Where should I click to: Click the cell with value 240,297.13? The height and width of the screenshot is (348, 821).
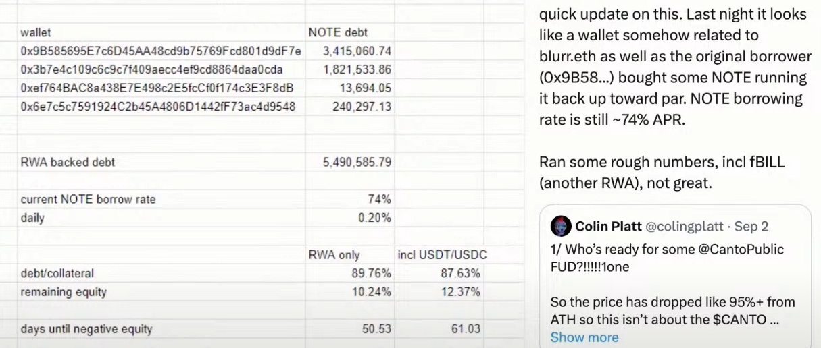(362, 107)
